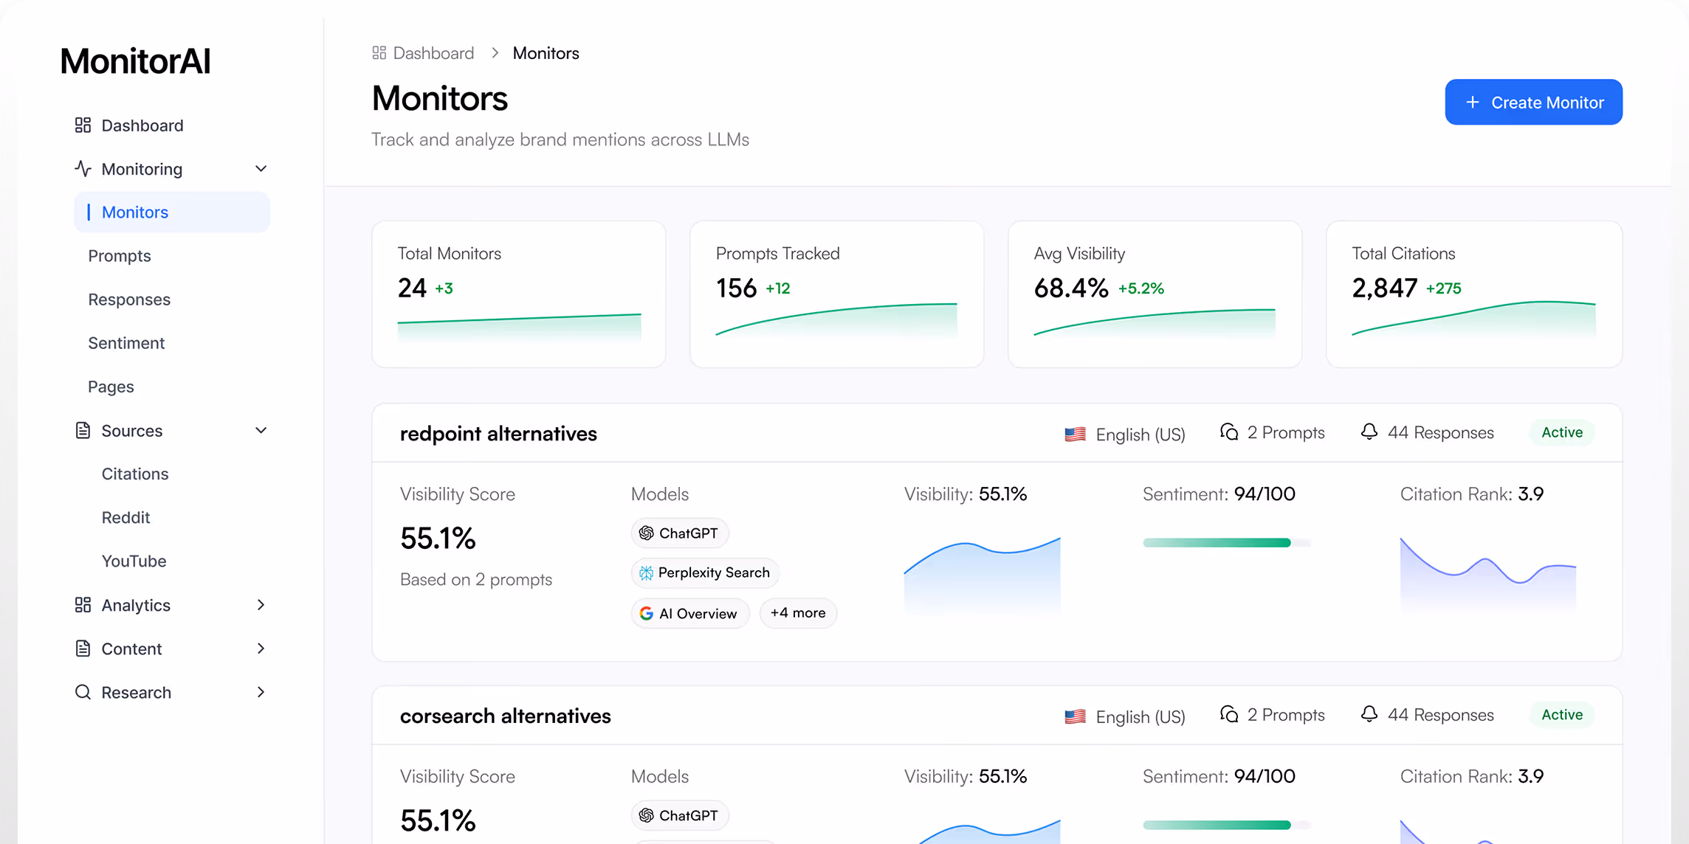This screenshot has width=1689, height=844.
Task: Click the bell icon beside 44 Responses in redpoint
Action: (x=1369, y=432)
